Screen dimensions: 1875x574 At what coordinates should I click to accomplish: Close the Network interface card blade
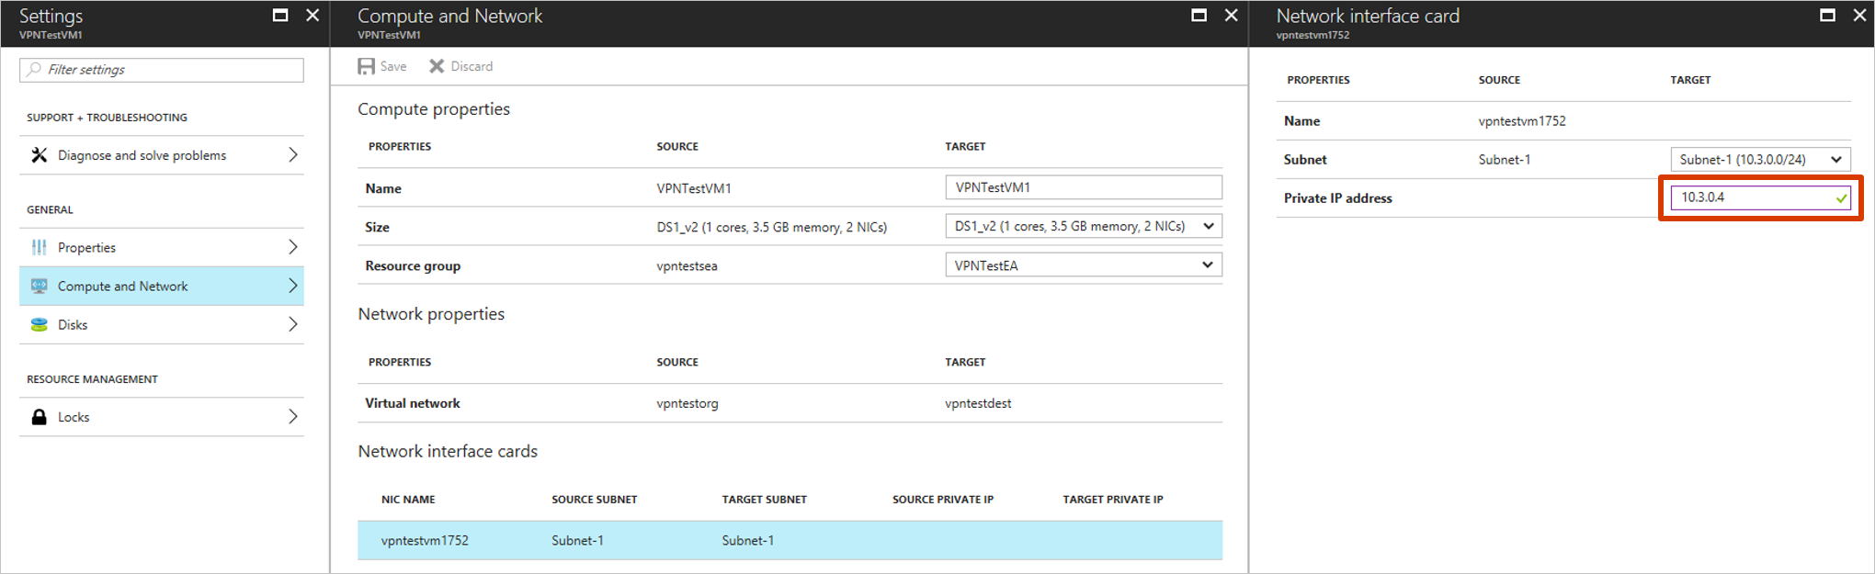(1859, 15)
